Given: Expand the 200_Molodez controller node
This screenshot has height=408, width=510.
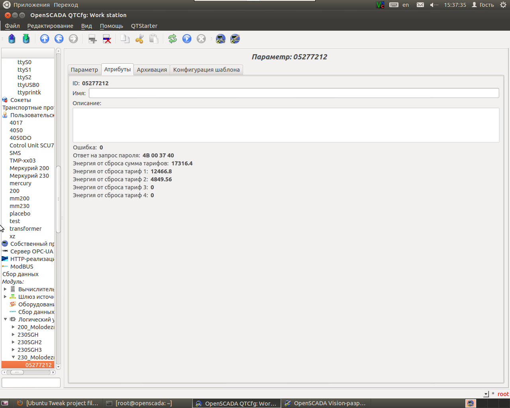Looking at the screenshot, I should pyautogui.click(x=13, y=327).
